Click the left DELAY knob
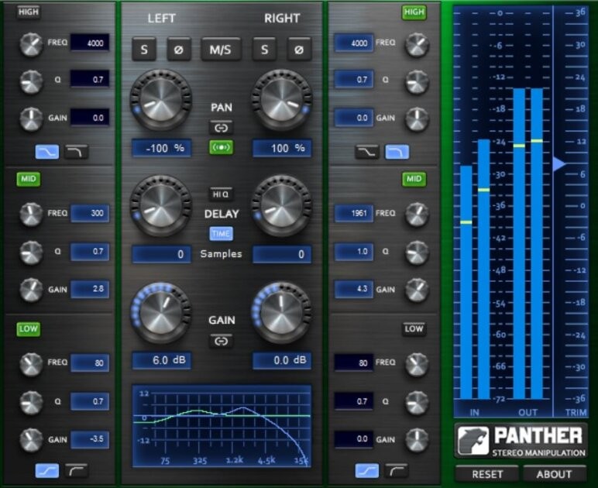This screenshot has height=488, width=598. tap(160, 206)
